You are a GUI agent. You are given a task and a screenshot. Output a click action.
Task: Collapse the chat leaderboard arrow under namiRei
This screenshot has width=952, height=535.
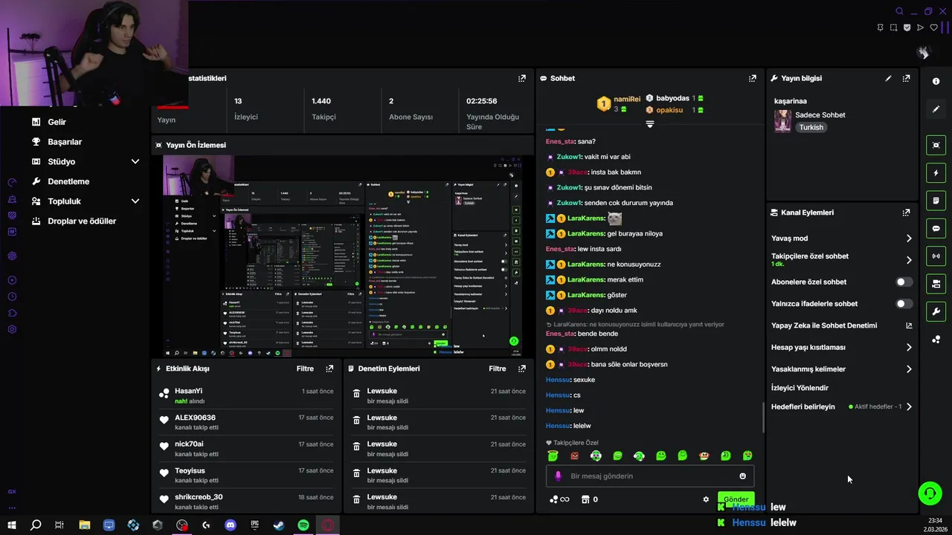649,124
